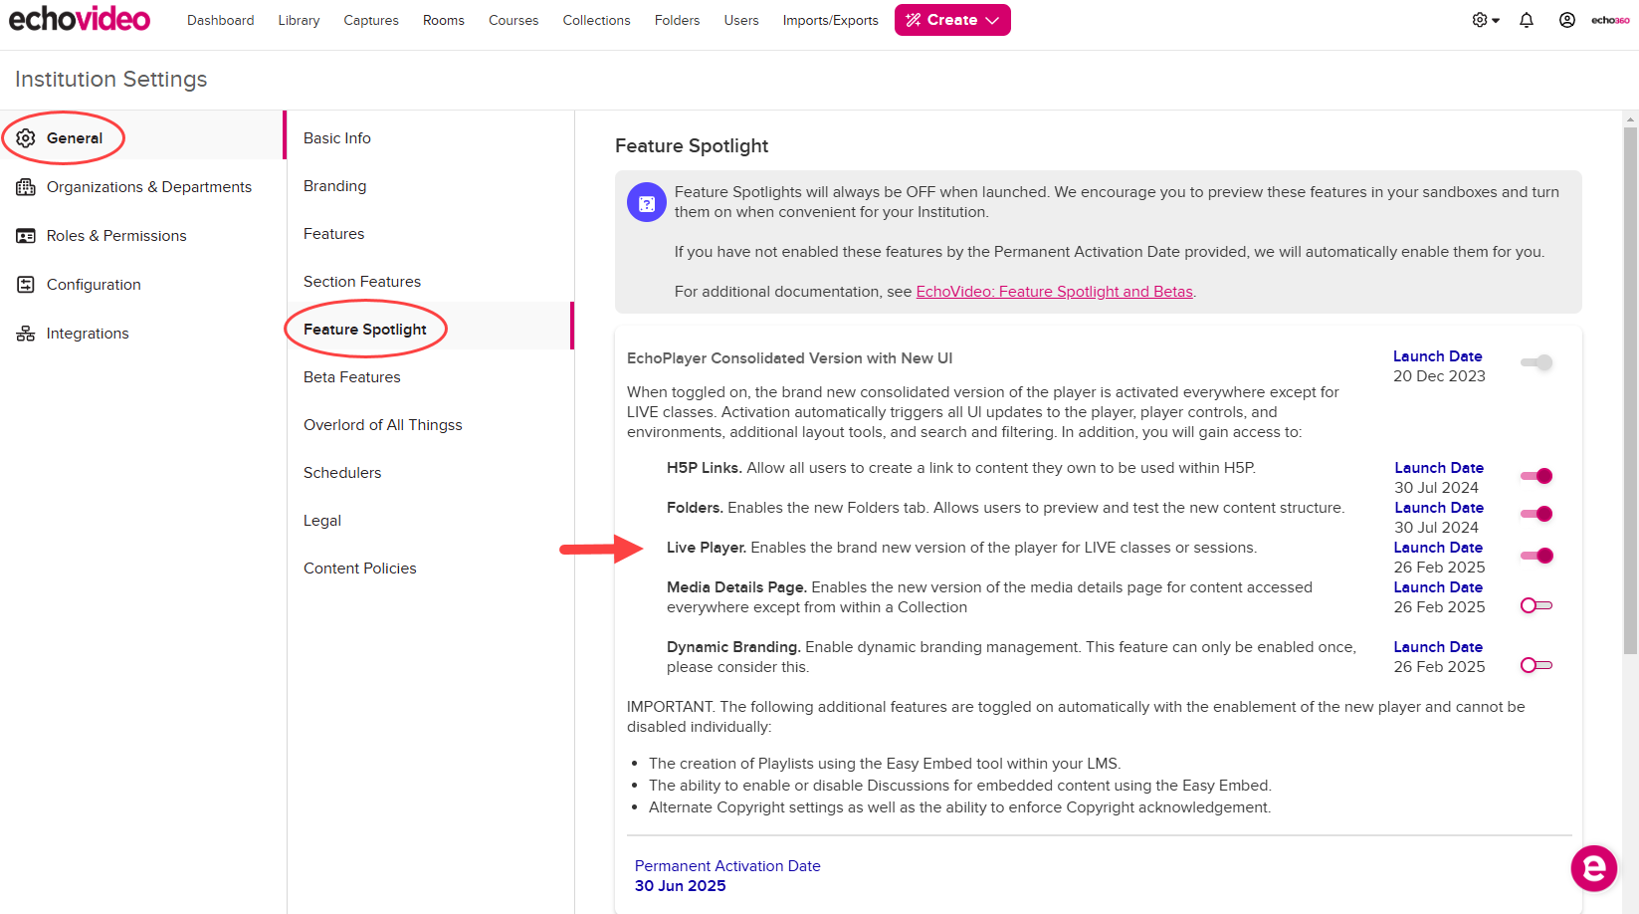The image size is (1639, 914).
Task: Click the echo360 logo at top right
Action: tap(1610, 20)
